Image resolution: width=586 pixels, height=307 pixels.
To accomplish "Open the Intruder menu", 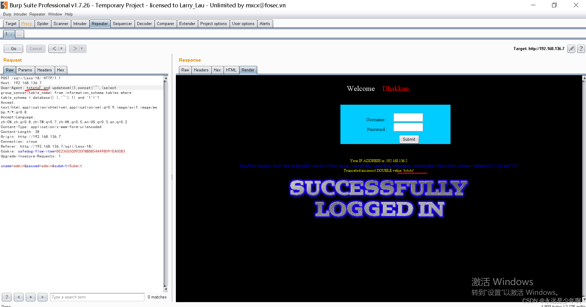I will click(x=20, y=14).
